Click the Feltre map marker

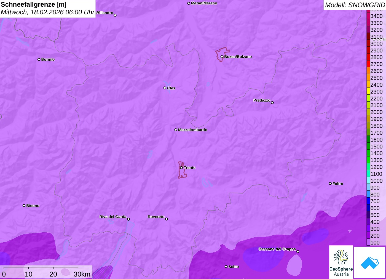330,184
